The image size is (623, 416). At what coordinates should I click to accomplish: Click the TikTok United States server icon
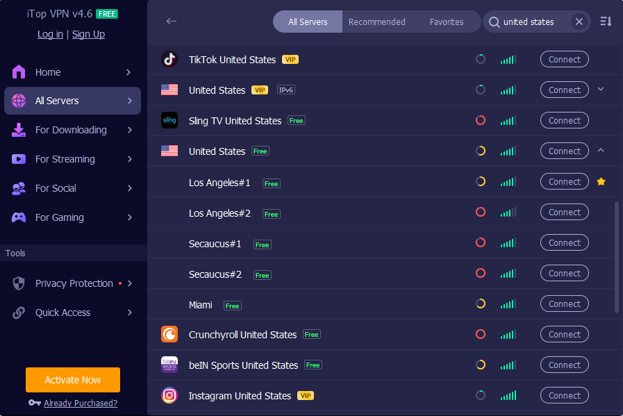[x=169, y=59]
